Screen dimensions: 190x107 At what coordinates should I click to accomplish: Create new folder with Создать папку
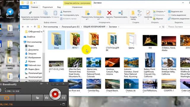tap(133, 15)
